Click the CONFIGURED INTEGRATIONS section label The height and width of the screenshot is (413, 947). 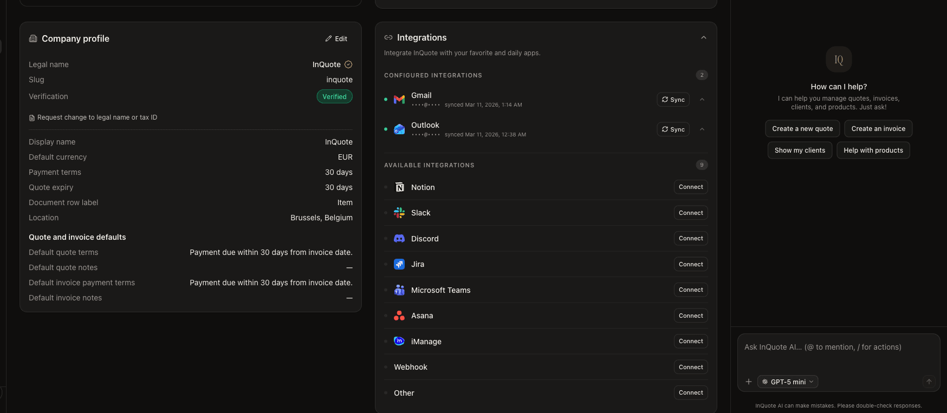[433, 75]
